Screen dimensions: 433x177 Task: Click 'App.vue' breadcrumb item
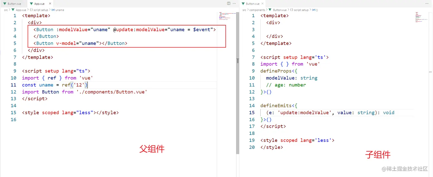(21, 10)
